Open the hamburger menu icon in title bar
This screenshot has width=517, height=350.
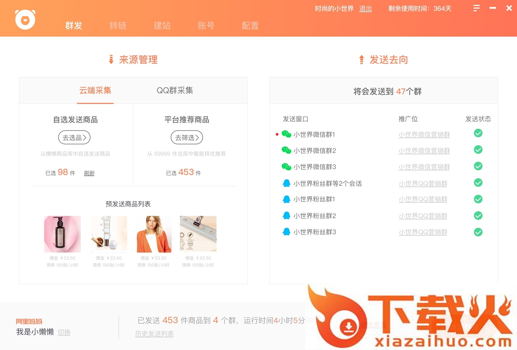[477, 8]
